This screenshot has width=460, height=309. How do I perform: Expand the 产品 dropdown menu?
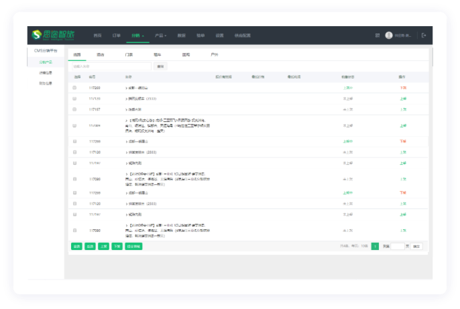point(159,35)
